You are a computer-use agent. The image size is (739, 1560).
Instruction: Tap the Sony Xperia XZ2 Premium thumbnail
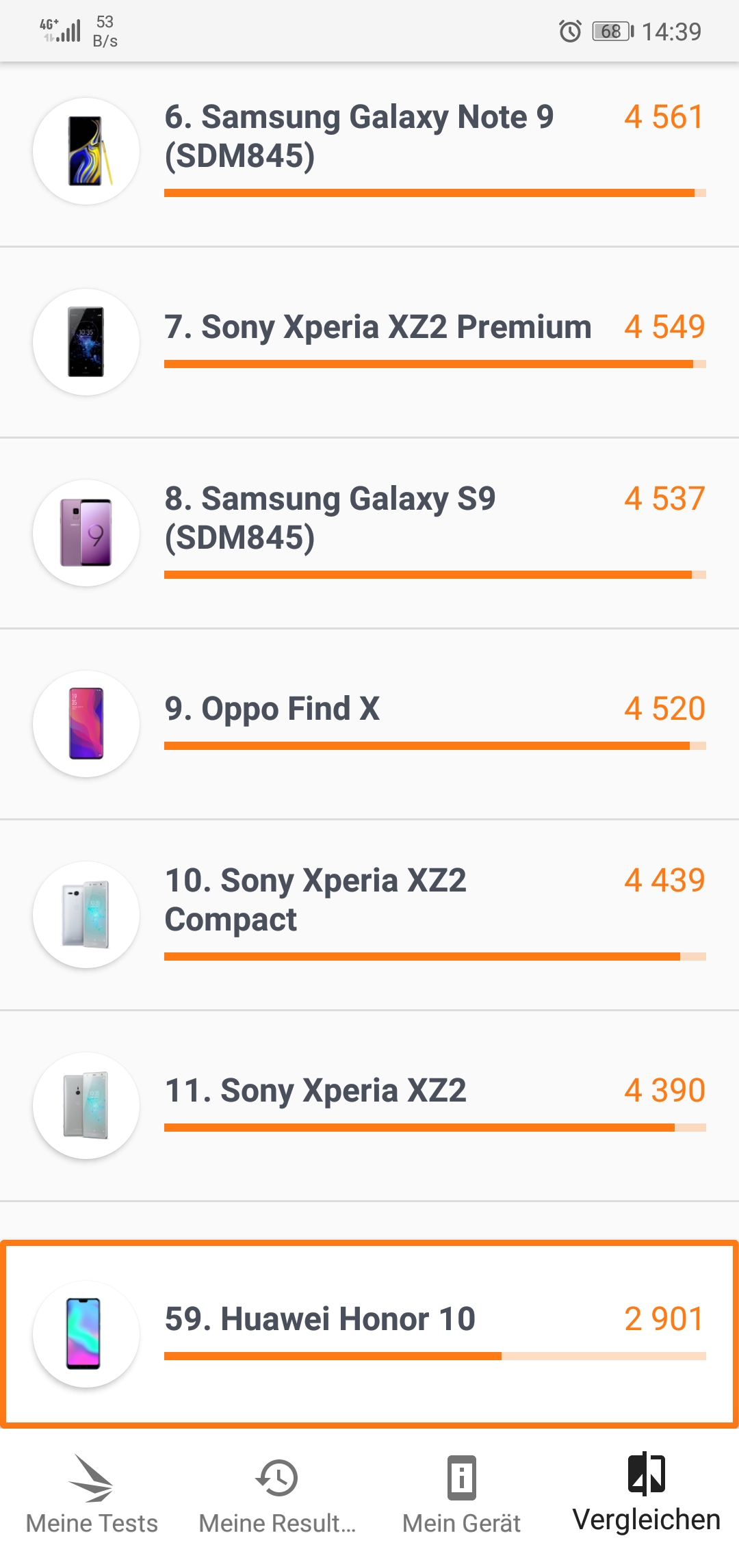[x=86, y=342]
